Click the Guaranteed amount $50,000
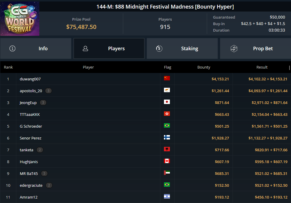The image size is (291, 203). [x=277, y=17]
